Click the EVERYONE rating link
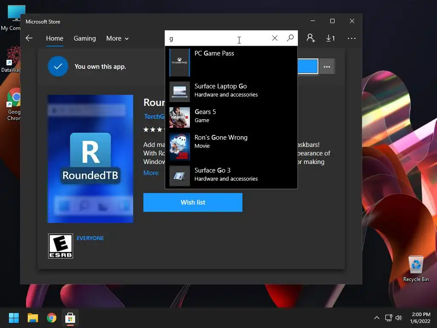The width and height of the screenshot is (437, 328). click(x=90, y=238)
